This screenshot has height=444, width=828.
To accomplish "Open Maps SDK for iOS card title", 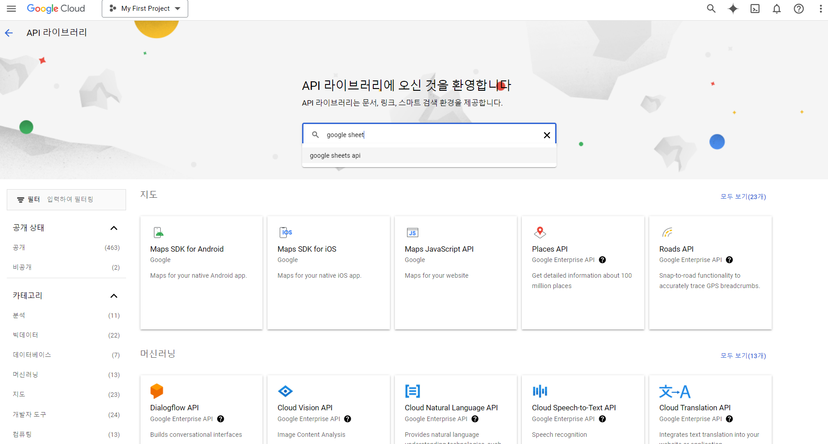I will pyautogui.click(x=307, y=249).
